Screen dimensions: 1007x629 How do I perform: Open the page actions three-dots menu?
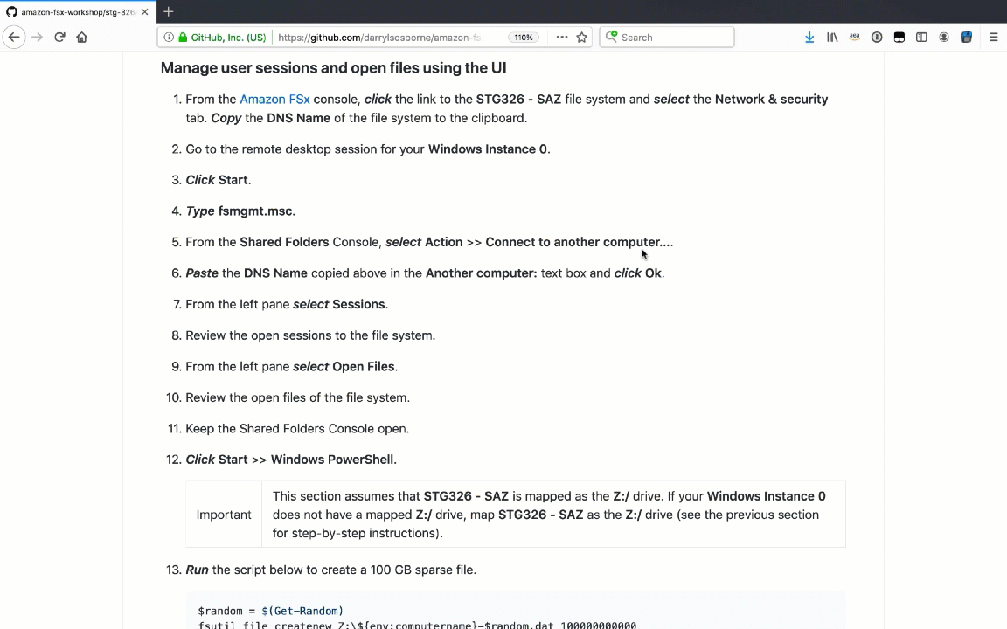tap(562, 38)
